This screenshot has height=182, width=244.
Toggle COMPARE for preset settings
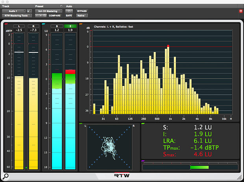tap(55, 16)
